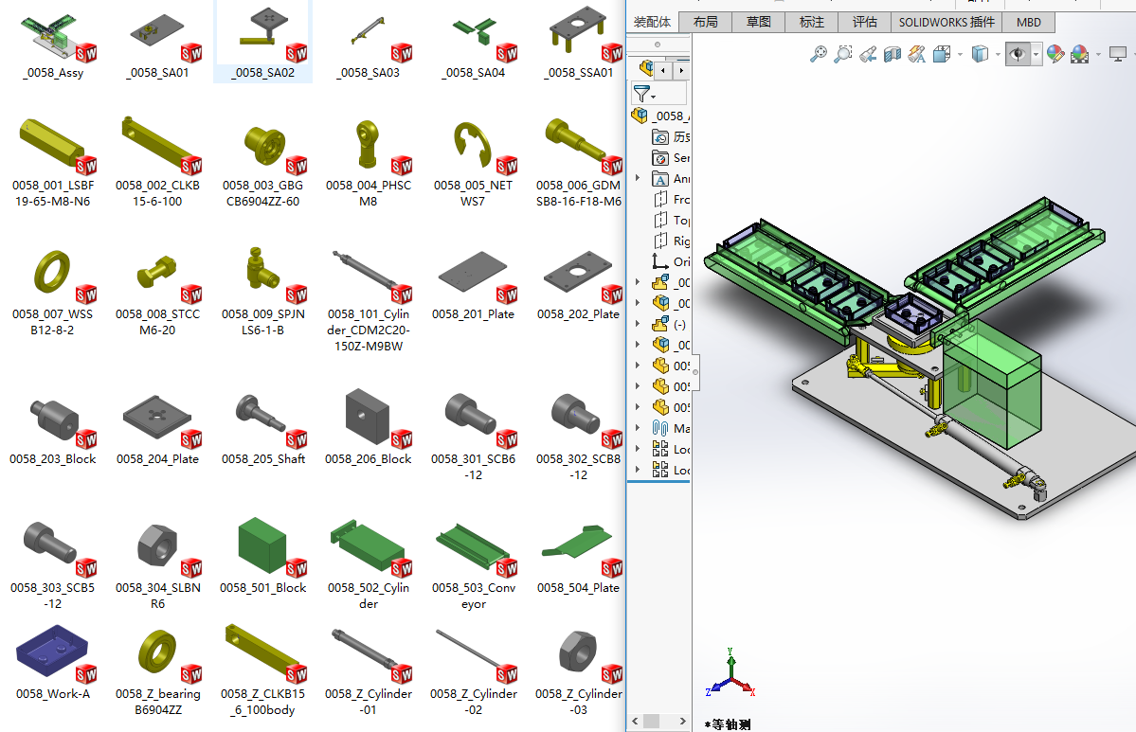The height and width of the screenshot is (732, 1136).
Task: Open the View Orientation cube icon
Action: tap(942, 55)
